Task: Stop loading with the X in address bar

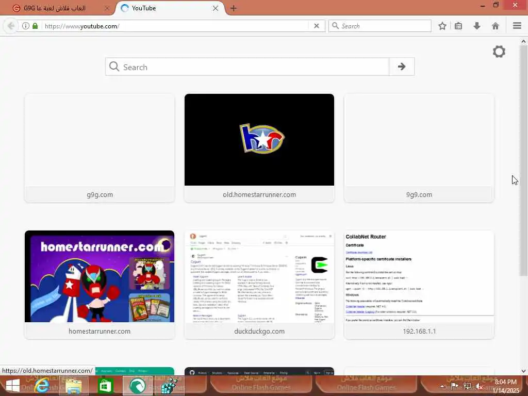Action: (x=316, y=26)
